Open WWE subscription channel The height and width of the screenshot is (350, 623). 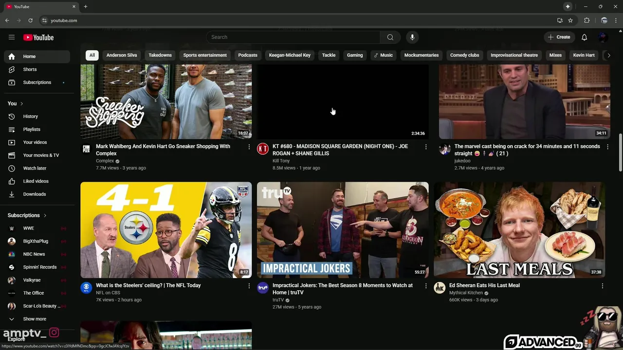pos(37,228)
